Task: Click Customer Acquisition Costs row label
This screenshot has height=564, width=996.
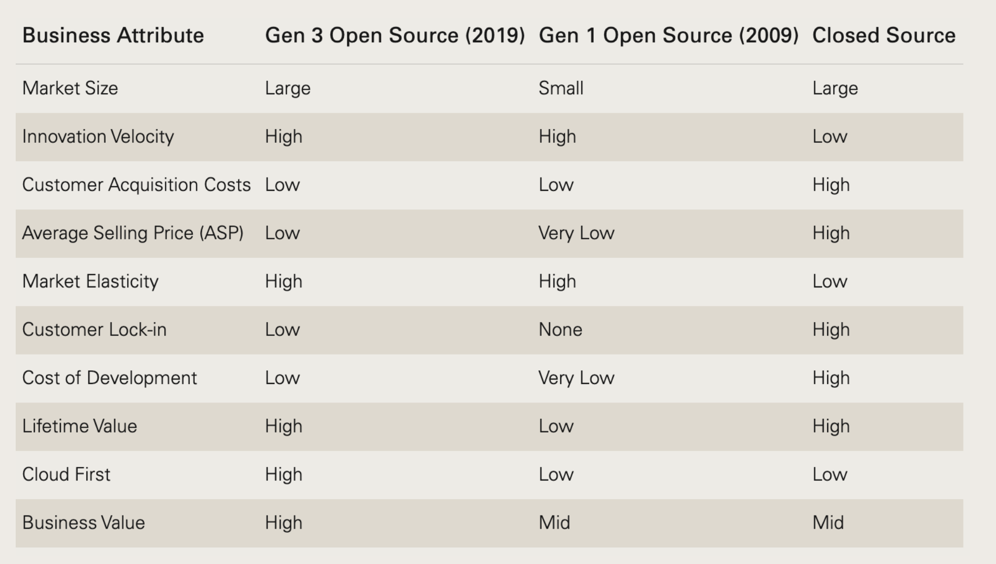Action: (x=136, y=185)
